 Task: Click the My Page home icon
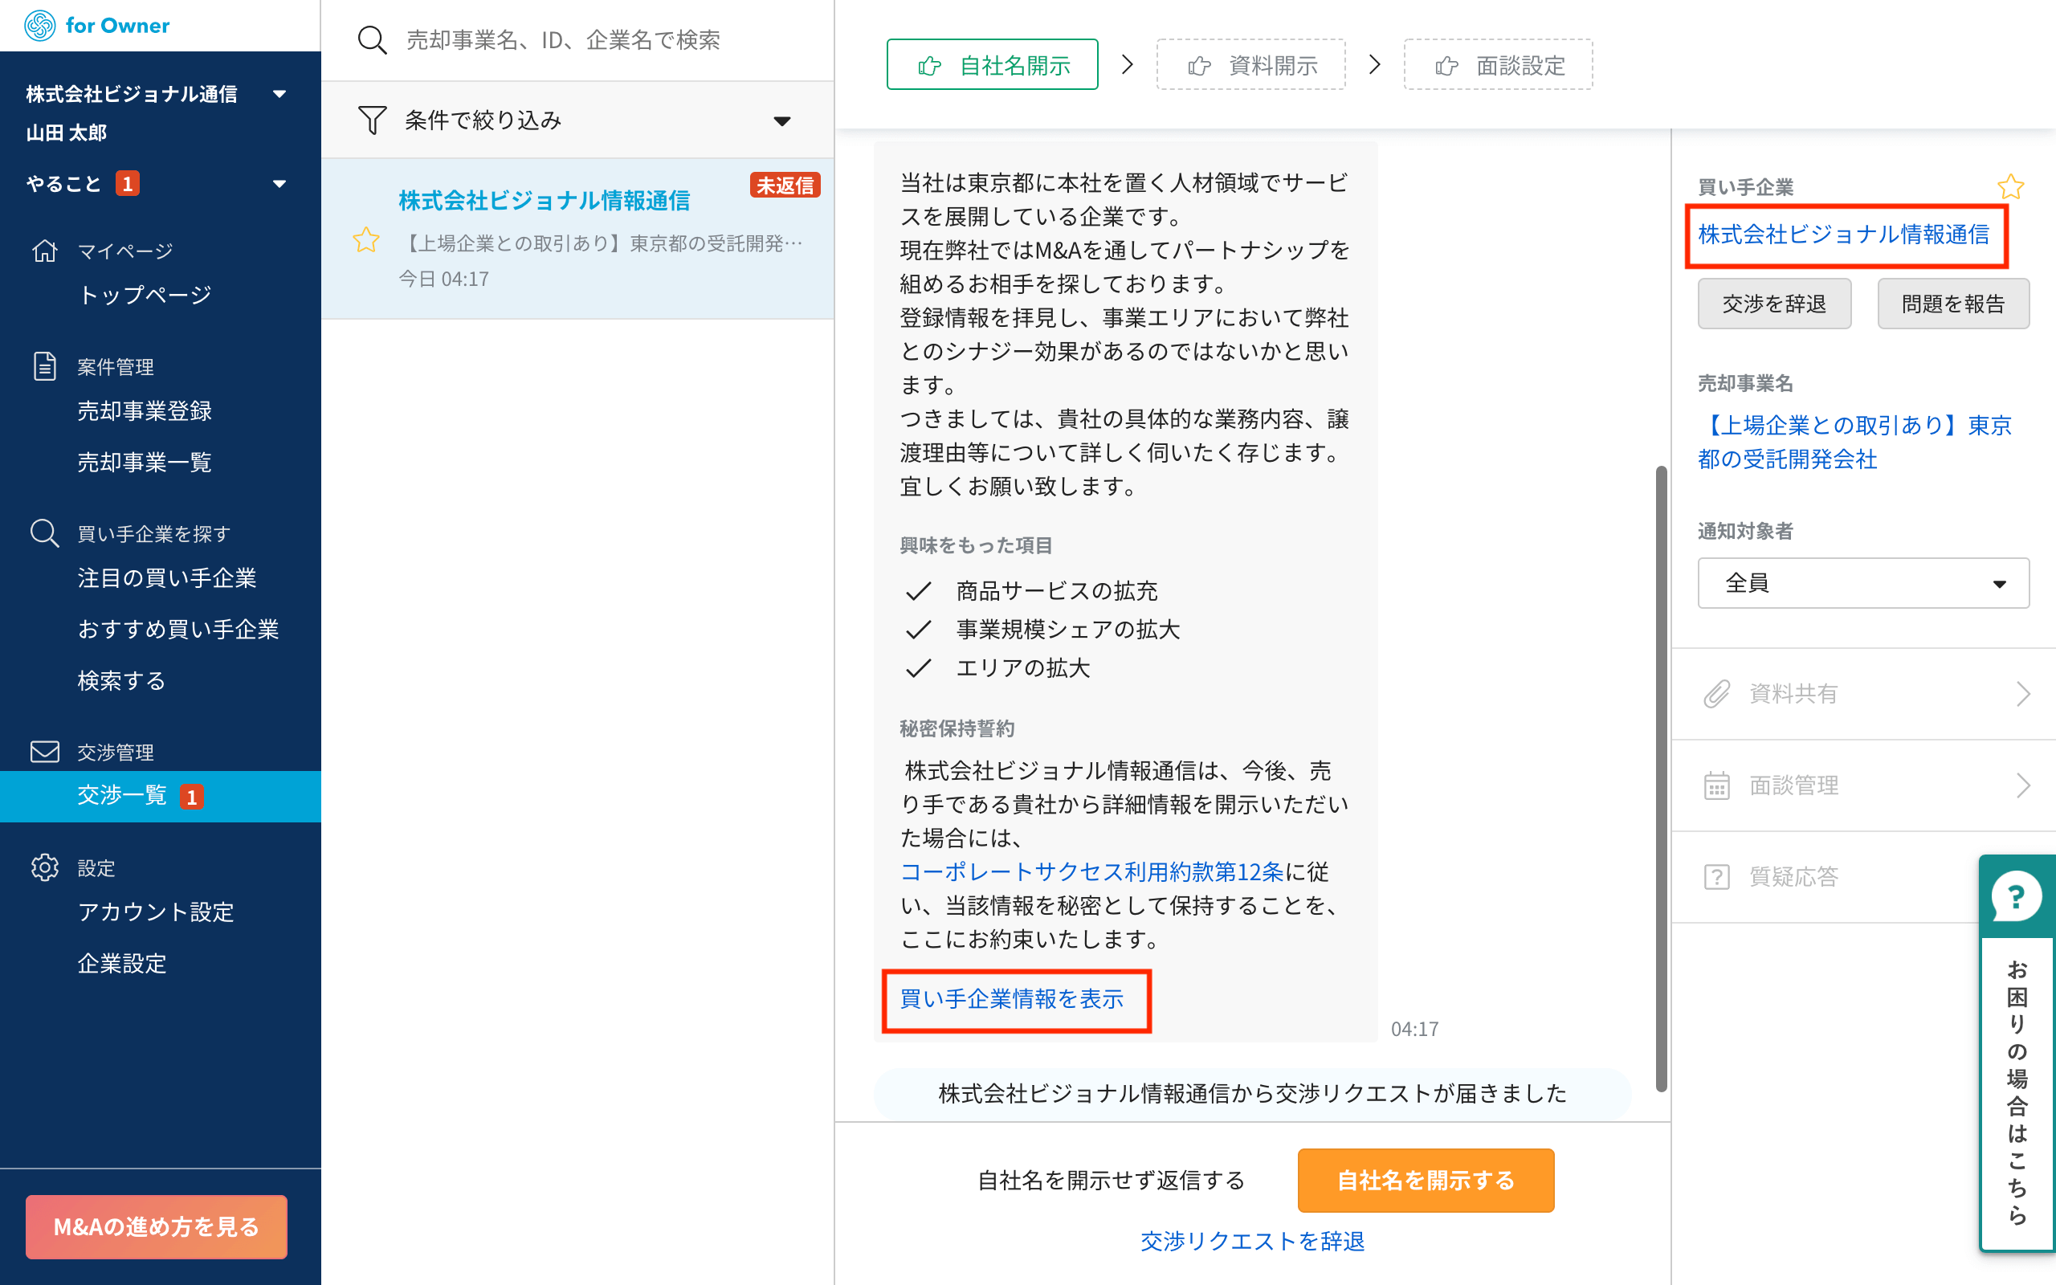tap(44, 251)
